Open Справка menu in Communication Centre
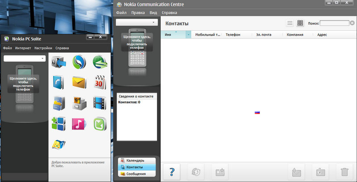357x182 pixels. click(x=169, y=13)
